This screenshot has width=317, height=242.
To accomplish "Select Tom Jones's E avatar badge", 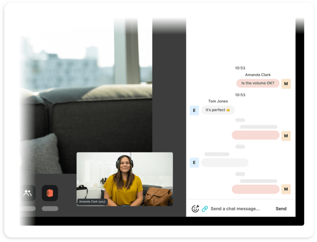I will 194,110.
